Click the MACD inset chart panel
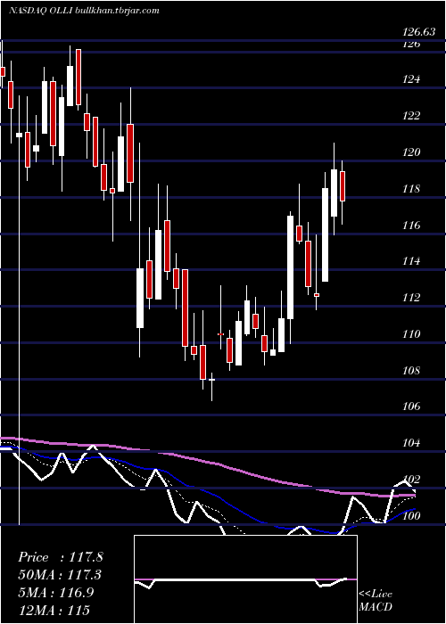The height and width of the screenshot is (624, 446). tap(245, 579)
